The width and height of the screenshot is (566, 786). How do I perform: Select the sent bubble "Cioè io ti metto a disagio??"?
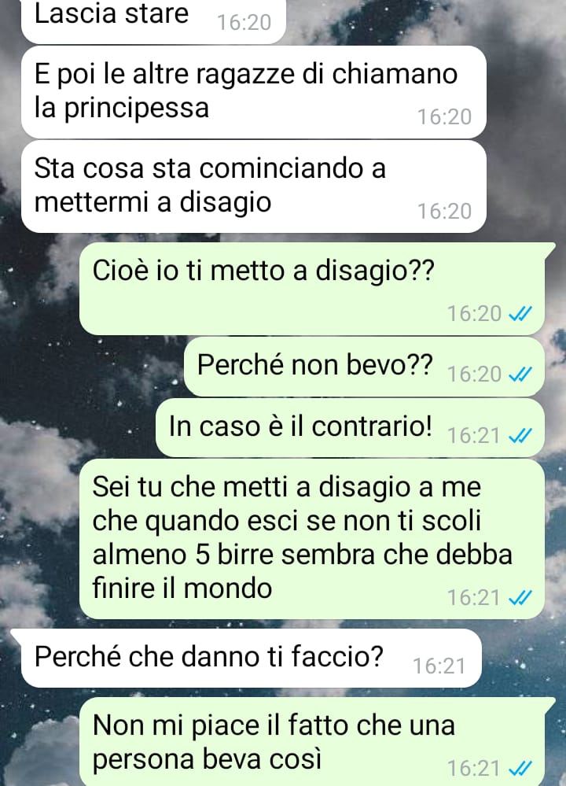pos(312,290)
